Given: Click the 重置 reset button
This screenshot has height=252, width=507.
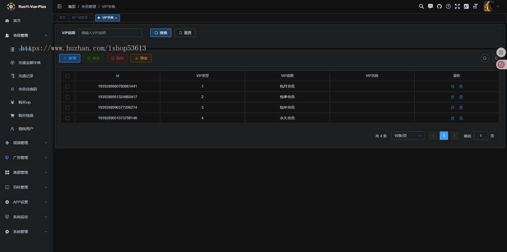Looking at the screenshot, I should (185, 33).
